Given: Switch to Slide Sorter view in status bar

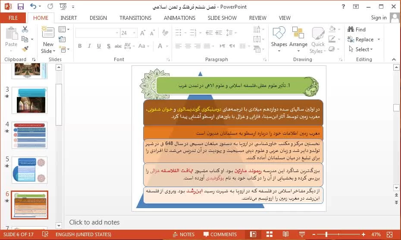Looking at the screenshot, I should (269, 234).
